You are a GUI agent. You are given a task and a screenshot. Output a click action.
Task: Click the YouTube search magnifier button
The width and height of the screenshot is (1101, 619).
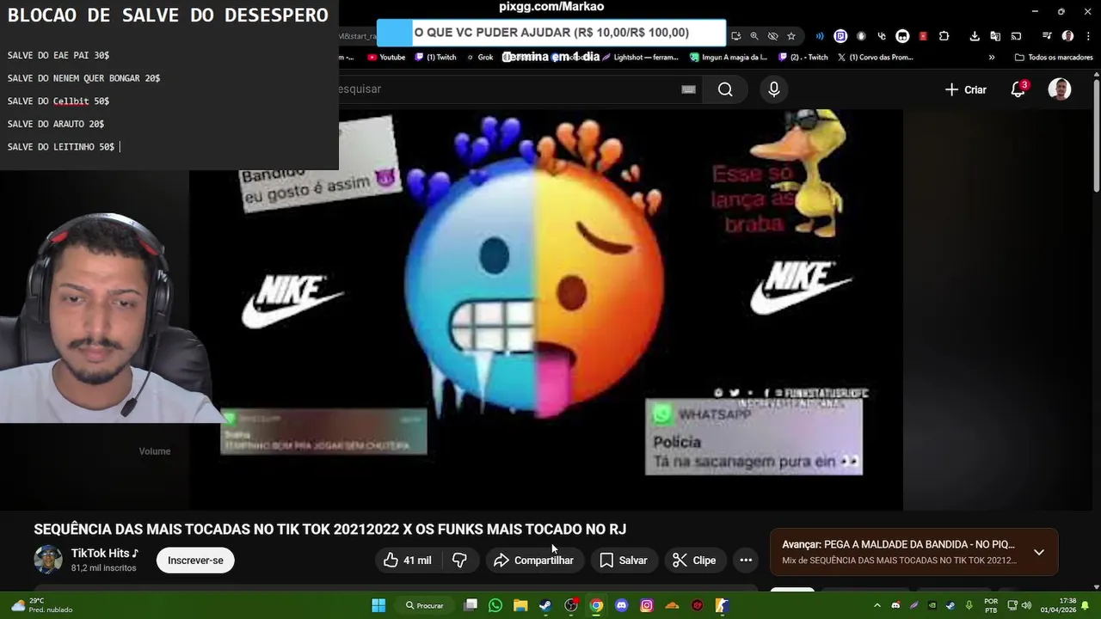click(725, 89)
